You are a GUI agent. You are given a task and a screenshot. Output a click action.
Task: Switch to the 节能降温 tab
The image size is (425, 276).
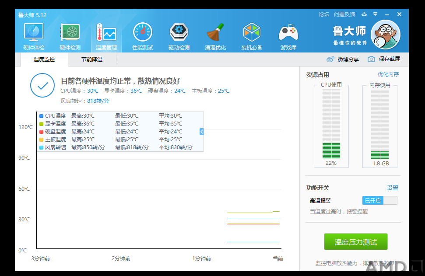click(92, 59)
